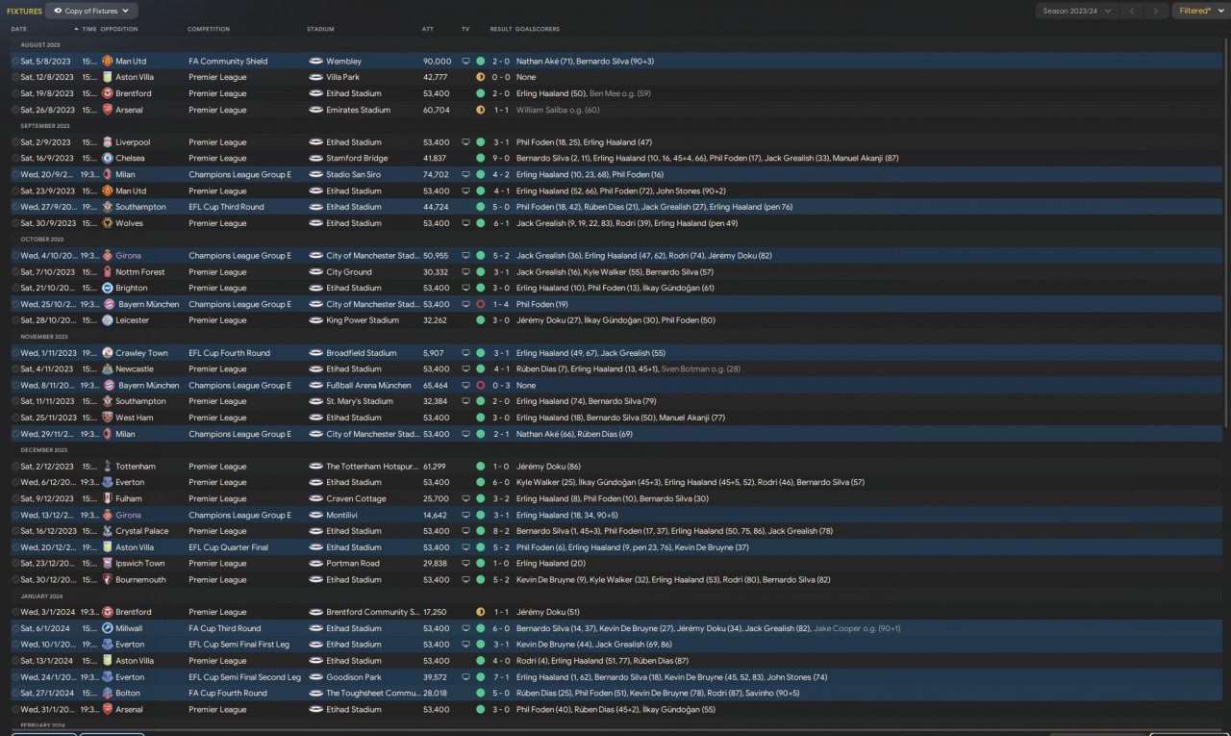Click the Chelsea club badge
Viewport: 1231px width, 736px height.
tap(108, 159)
